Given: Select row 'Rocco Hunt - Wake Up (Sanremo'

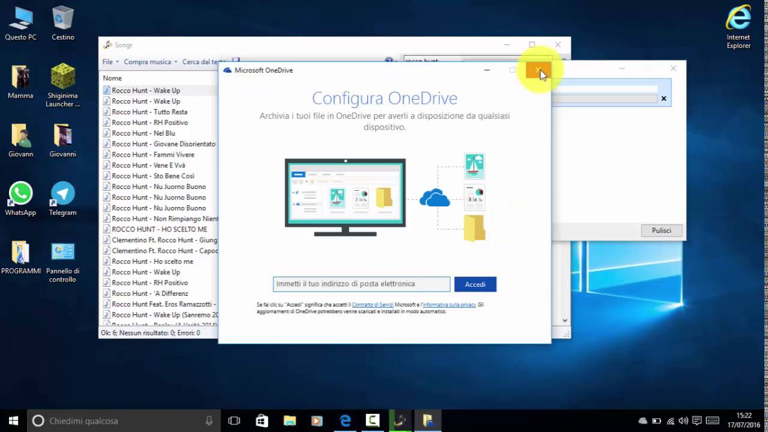Looking at the screenshot, I should pyautogui.click(x=160, y=314).
